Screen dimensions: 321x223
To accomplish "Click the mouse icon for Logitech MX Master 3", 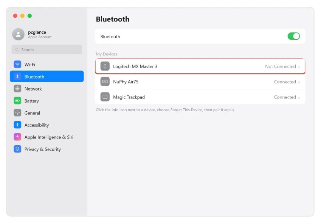I will click(105, 66).
